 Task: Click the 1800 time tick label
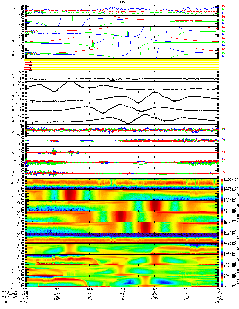(x=122, y=300)
